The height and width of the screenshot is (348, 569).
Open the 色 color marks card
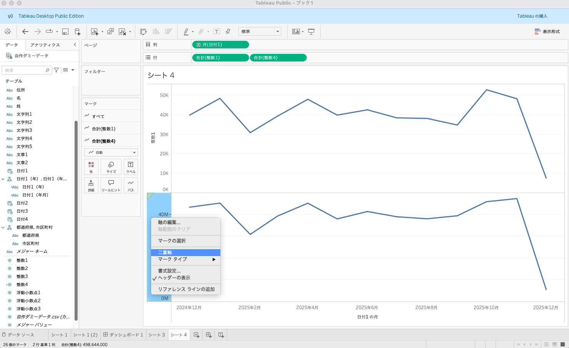click(x=91, y=167)
